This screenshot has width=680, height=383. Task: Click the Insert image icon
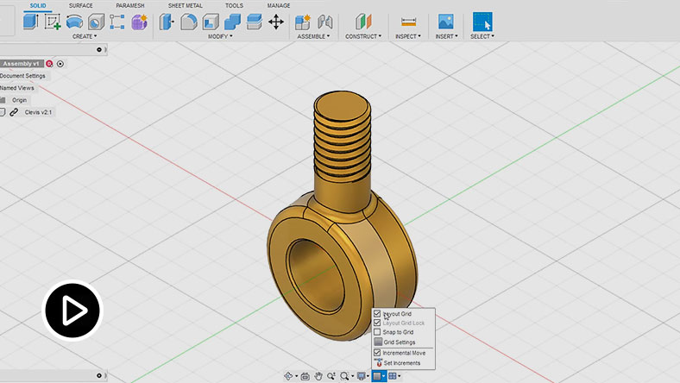445,22
